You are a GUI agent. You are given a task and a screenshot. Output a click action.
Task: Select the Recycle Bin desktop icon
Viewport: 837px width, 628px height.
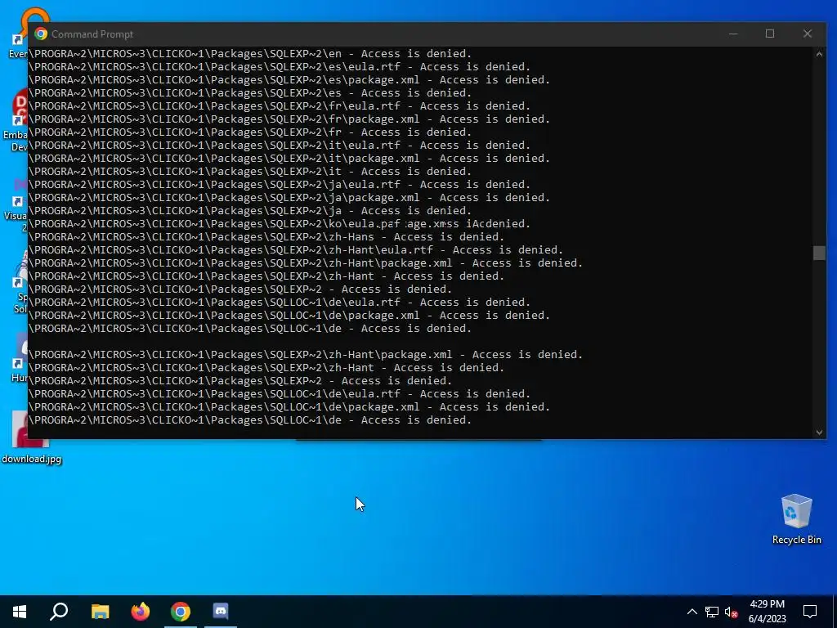[796, 519]
